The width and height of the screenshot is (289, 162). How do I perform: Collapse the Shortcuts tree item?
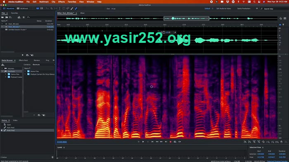pos(2,71)
